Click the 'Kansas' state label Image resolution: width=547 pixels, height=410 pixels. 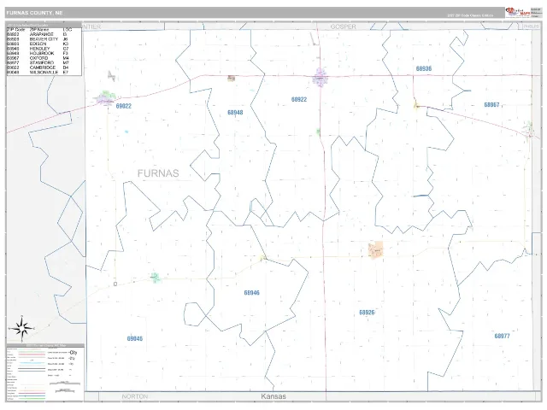pyautogui.click(x=273, y=396)
